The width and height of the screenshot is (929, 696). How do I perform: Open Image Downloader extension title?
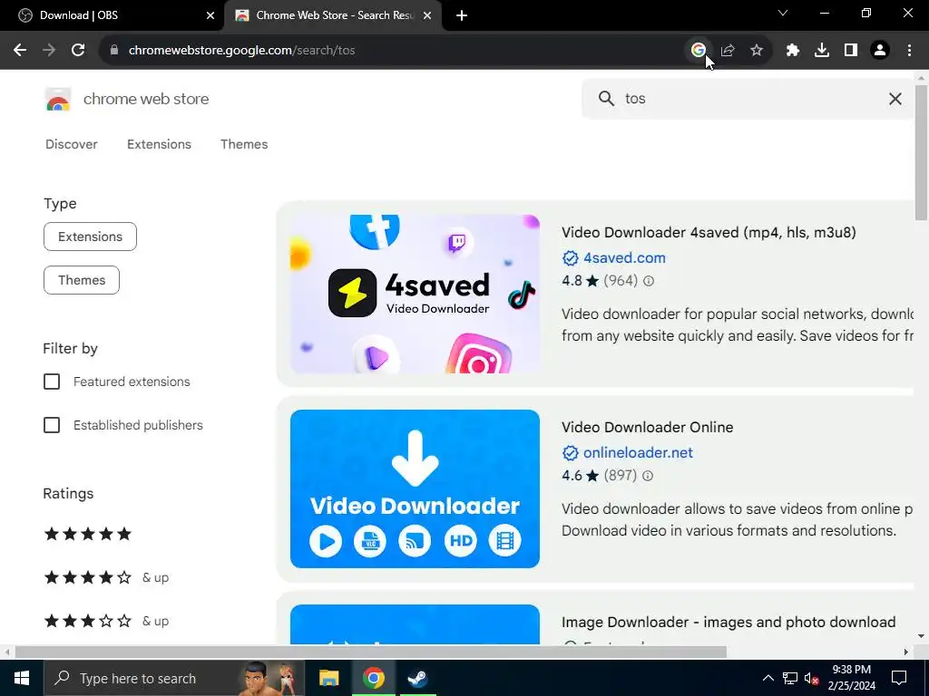click(x=729, y=622)
